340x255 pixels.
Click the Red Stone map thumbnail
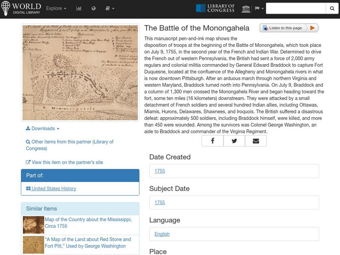tap(34, 245)
